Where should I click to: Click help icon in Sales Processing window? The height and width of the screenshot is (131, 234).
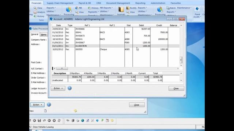tap(49, 105)
